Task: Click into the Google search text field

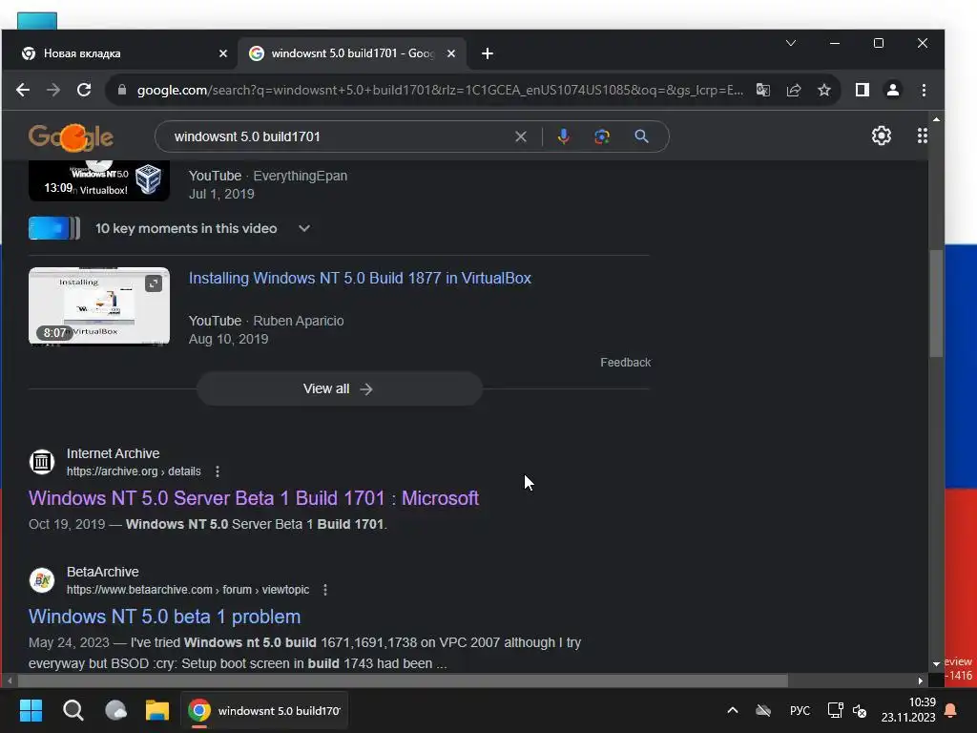Action: pyautogui.click(x=340, y=136)
